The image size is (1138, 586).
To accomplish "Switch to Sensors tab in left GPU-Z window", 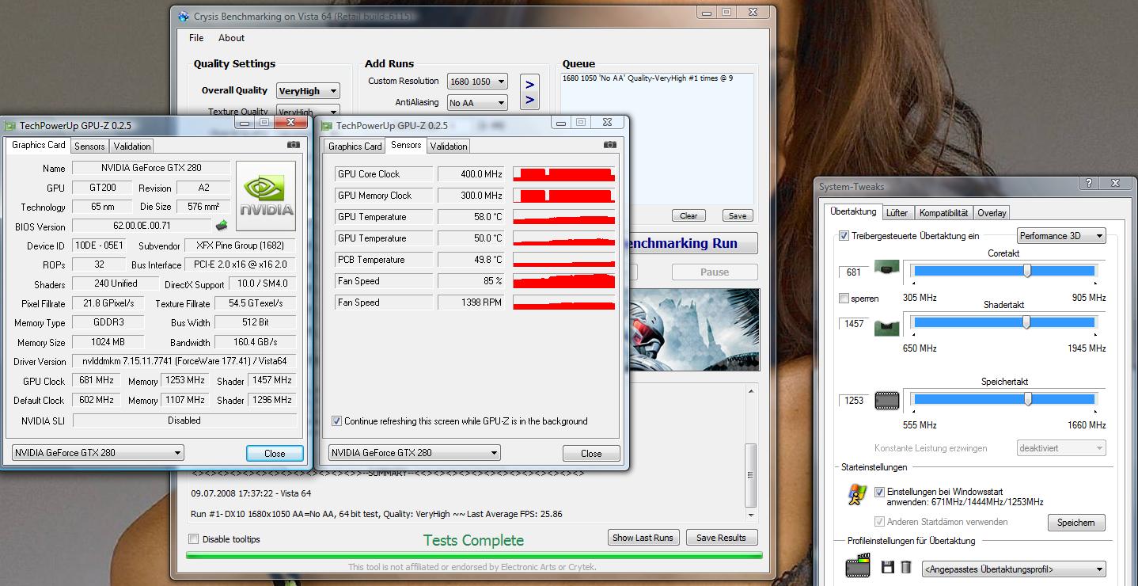I will [x=89, y=146].
